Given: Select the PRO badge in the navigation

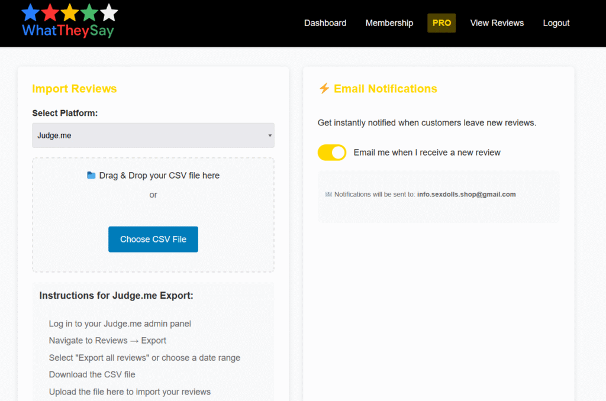Looking at the screenshot, I should pos(441,23).
